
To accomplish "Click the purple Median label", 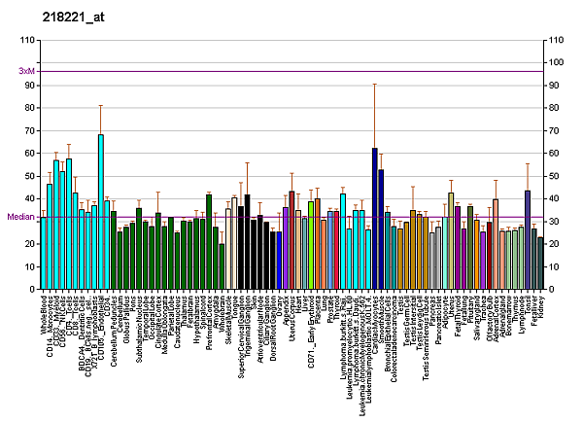I will click(19, 217).
